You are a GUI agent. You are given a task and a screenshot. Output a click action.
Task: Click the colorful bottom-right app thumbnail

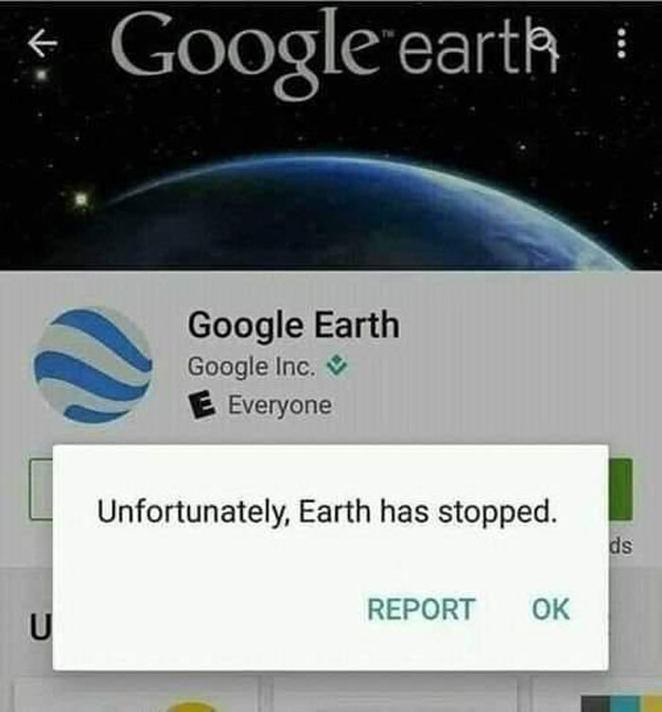(621, 703)
